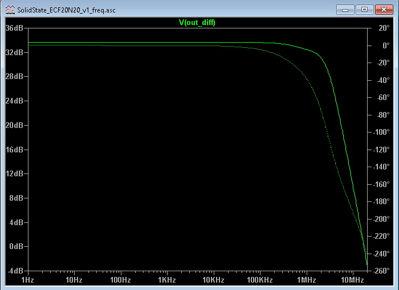Minimize the waveform window

pos(345,10)
